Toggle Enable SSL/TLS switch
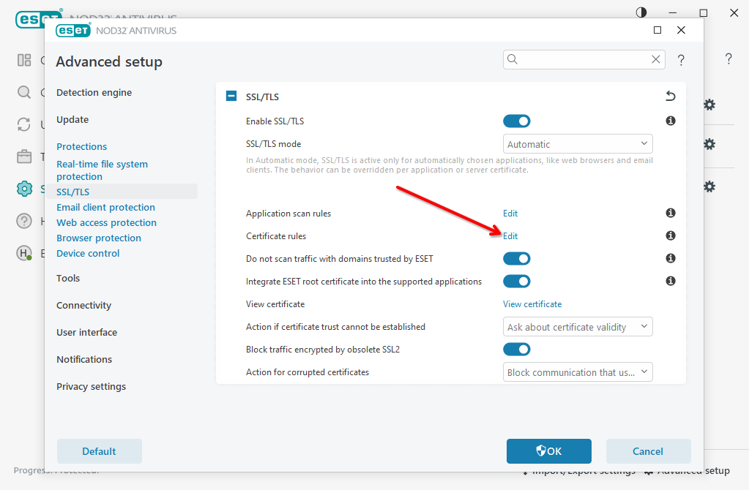 pos(516,121)
